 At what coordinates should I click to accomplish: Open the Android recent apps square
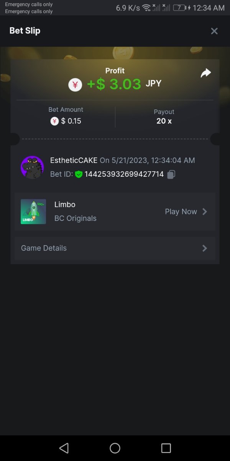point(166,448)
